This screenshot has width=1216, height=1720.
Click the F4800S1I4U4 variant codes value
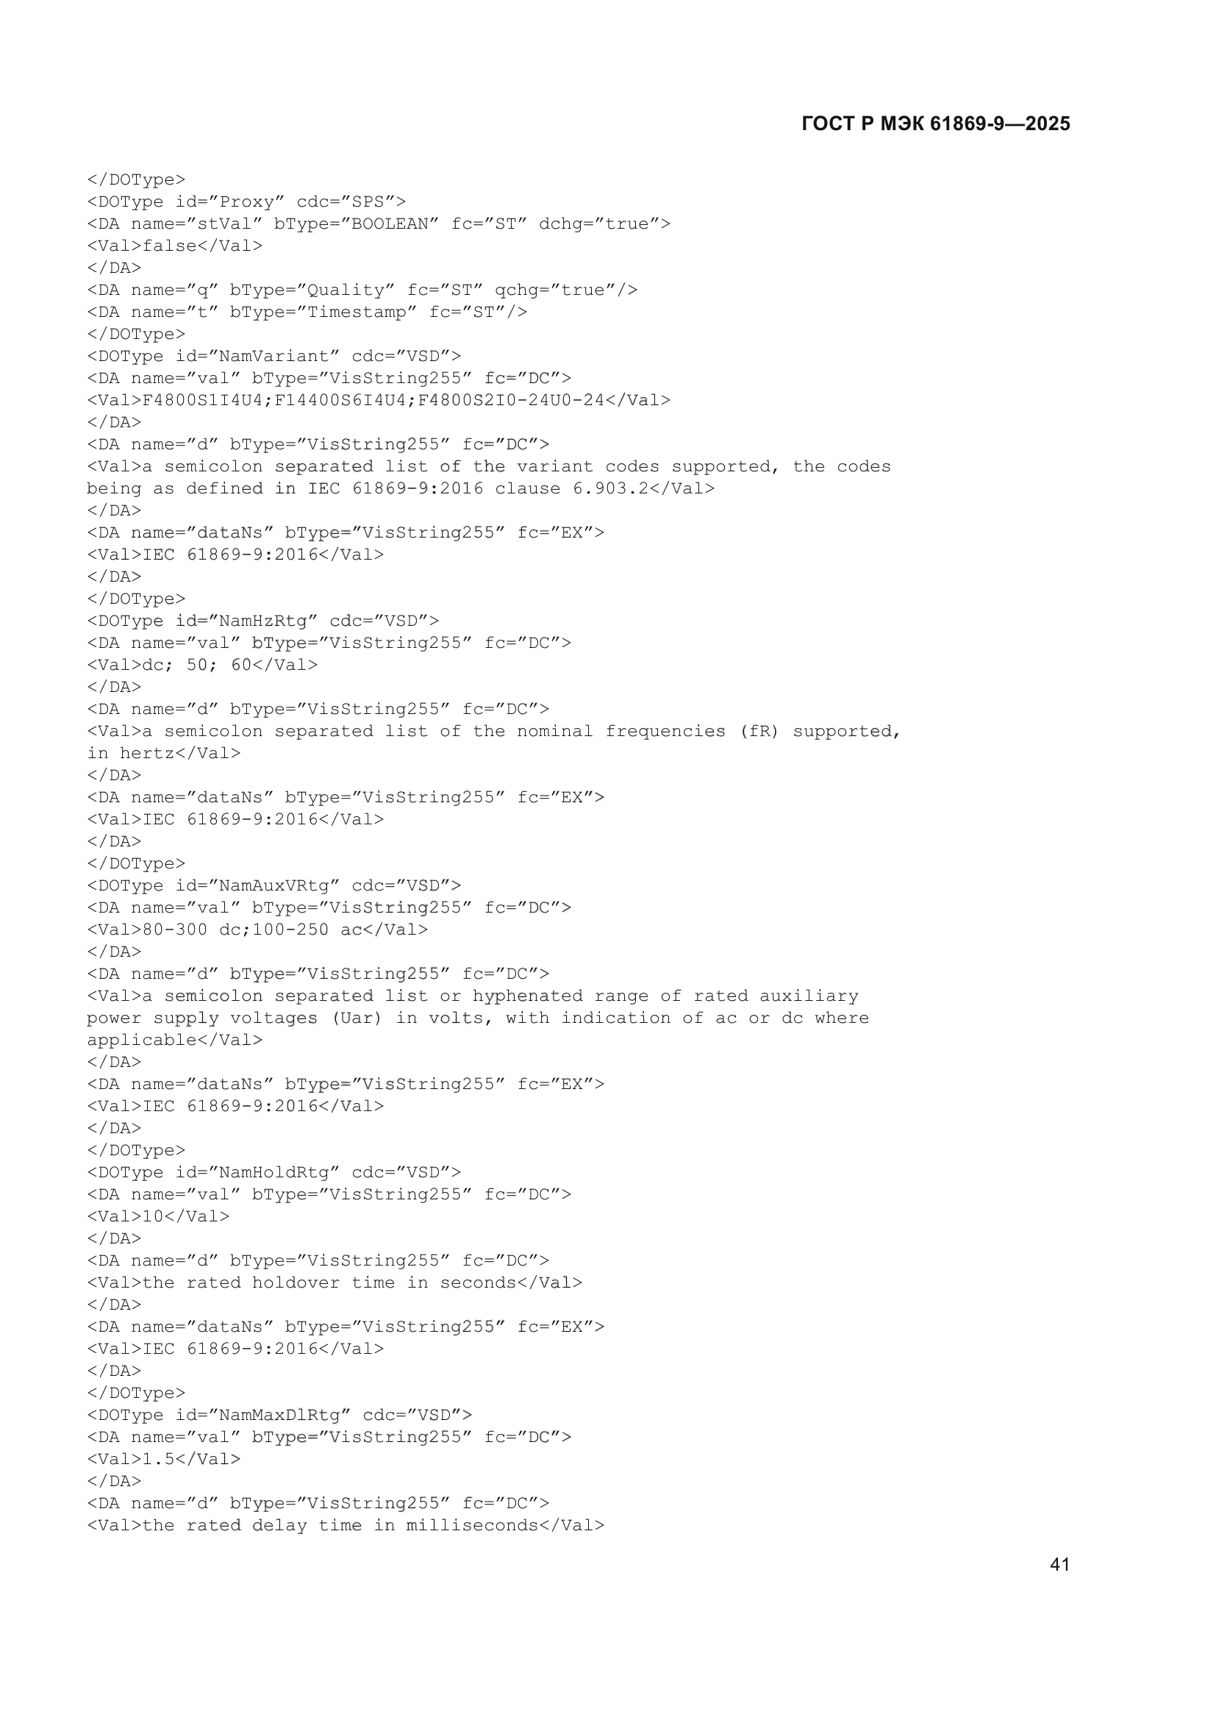point(379,401)
